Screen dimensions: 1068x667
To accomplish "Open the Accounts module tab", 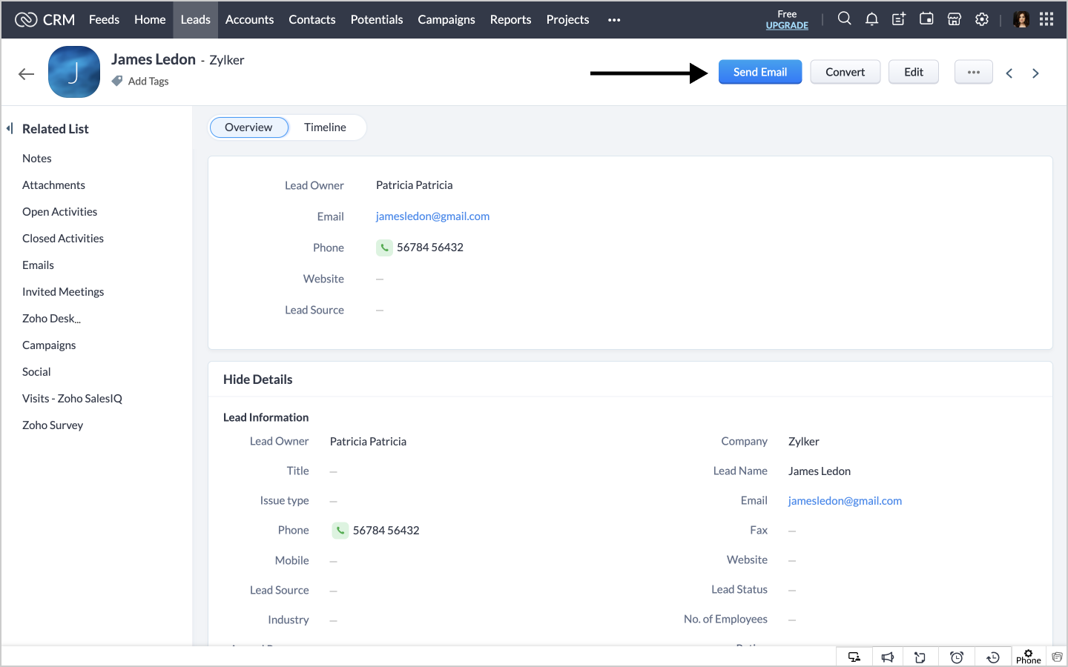I will pos(249,20).
